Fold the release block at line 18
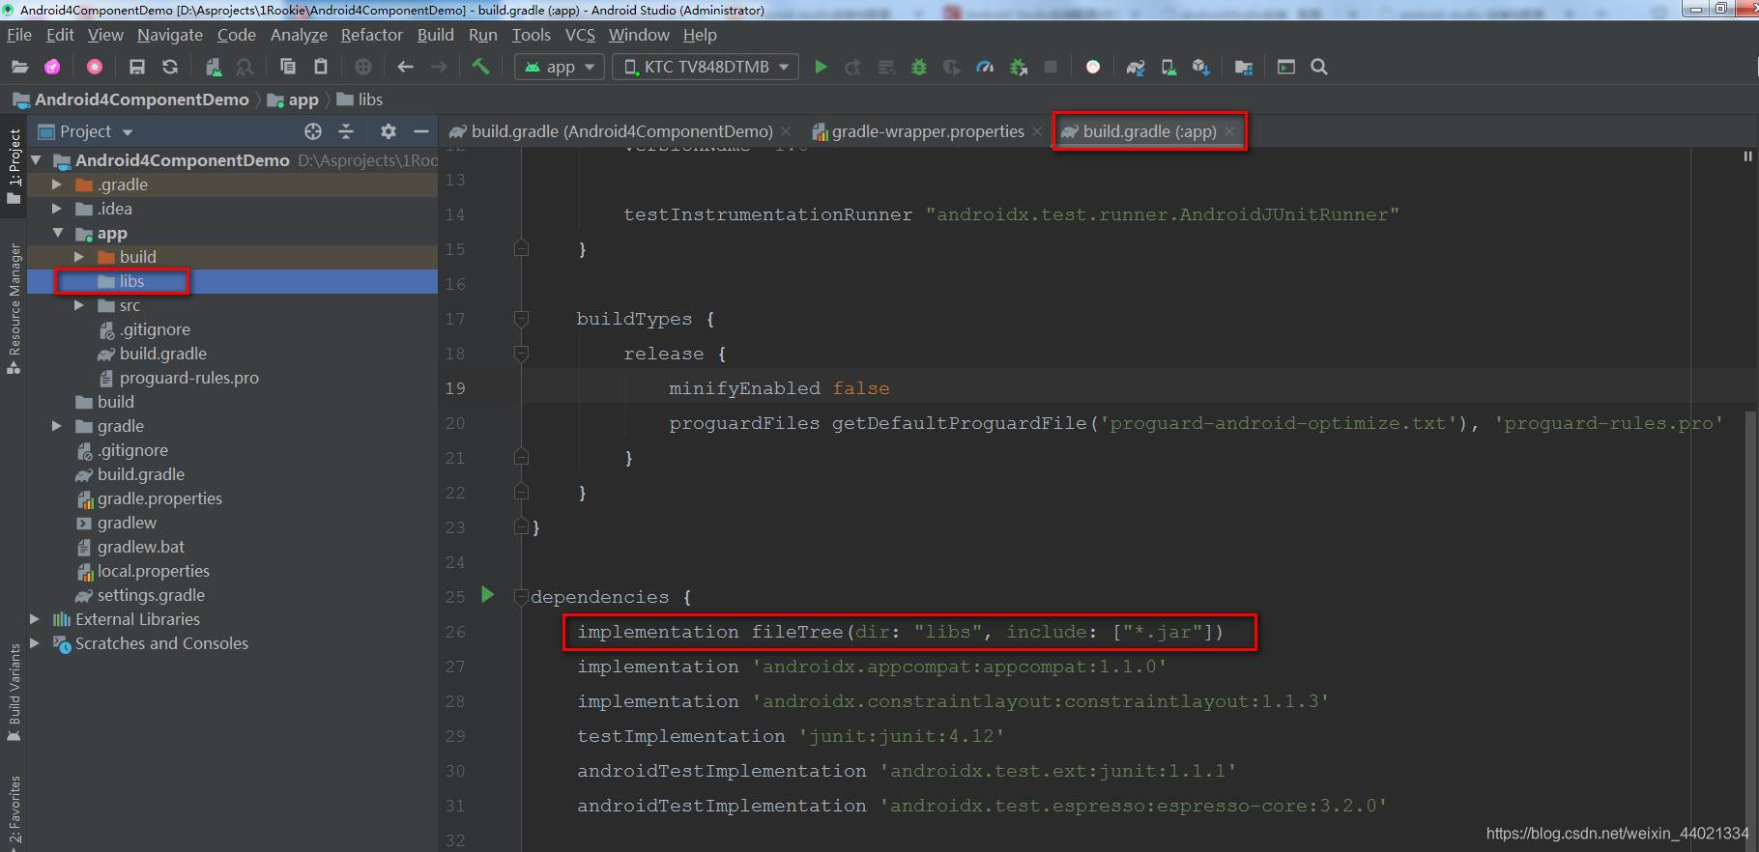The width and height of the screenshot is (1759, 852). pos(521,353)
